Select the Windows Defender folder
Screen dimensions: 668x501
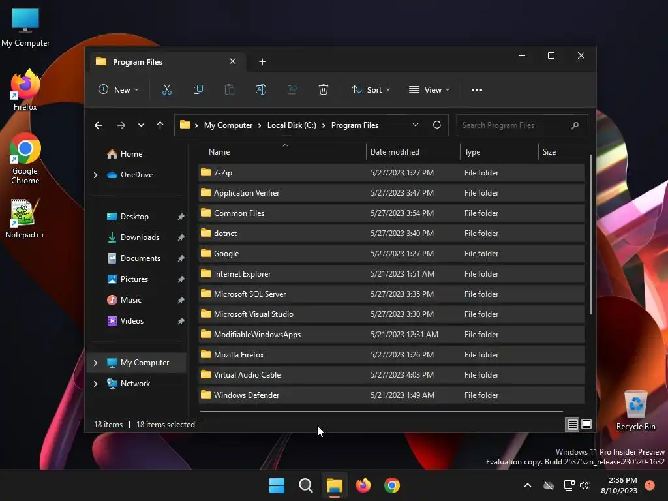coord(391,395)
